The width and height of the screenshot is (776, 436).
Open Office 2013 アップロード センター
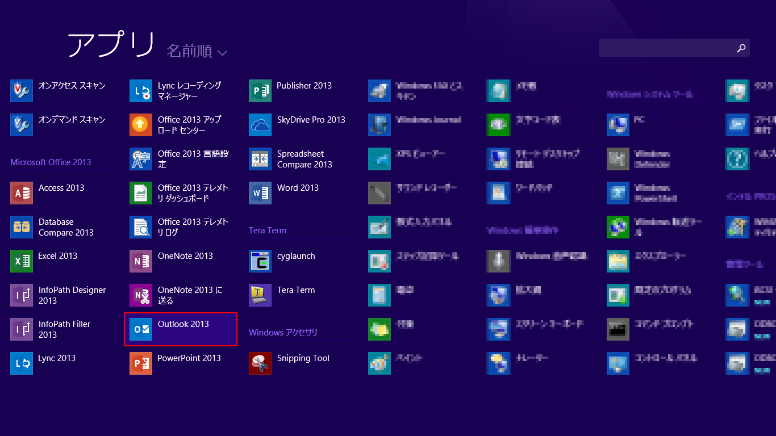tap(181, 125)
